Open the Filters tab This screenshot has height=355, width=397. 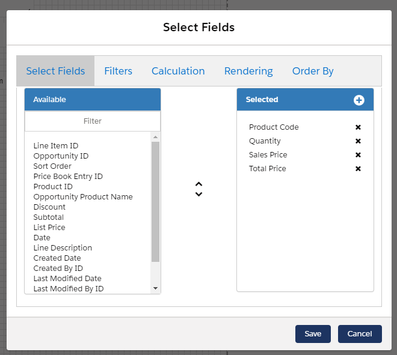(x=118, y=71)
